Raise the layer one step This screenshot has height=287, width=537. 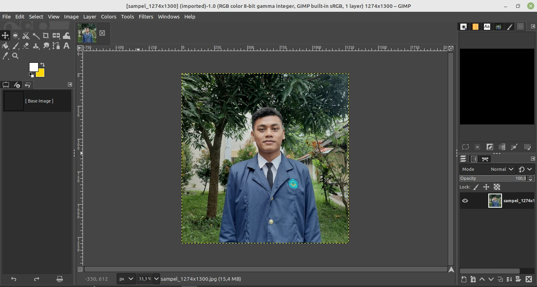click(x=482, y=279)
